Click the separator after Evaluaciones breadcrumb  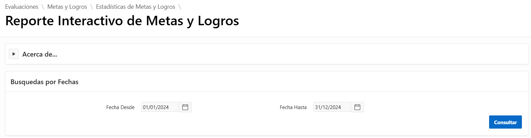coord(43,7)
